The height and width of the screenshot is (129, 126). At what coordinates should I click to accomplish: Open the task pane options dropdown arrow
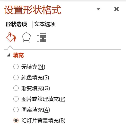[98, 9]
